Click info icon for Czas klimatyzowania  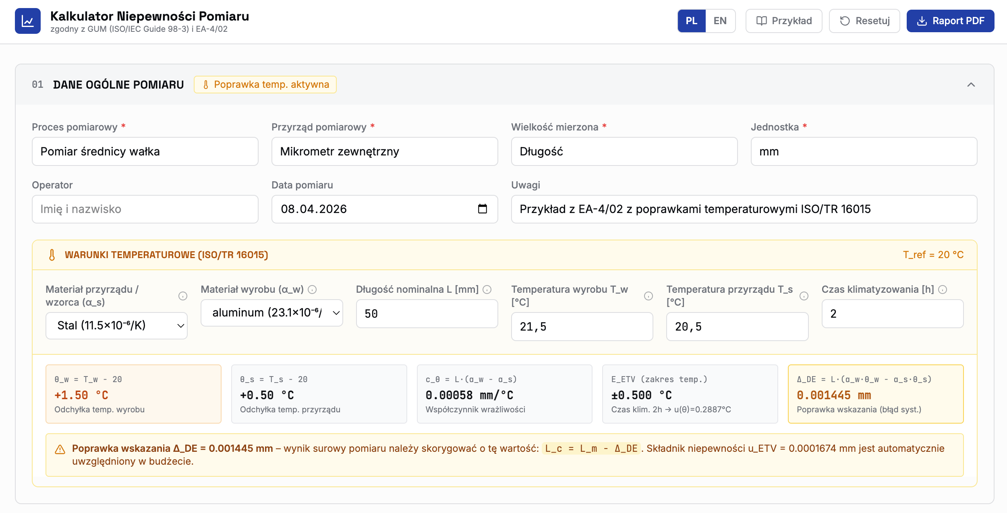(943, 290)
